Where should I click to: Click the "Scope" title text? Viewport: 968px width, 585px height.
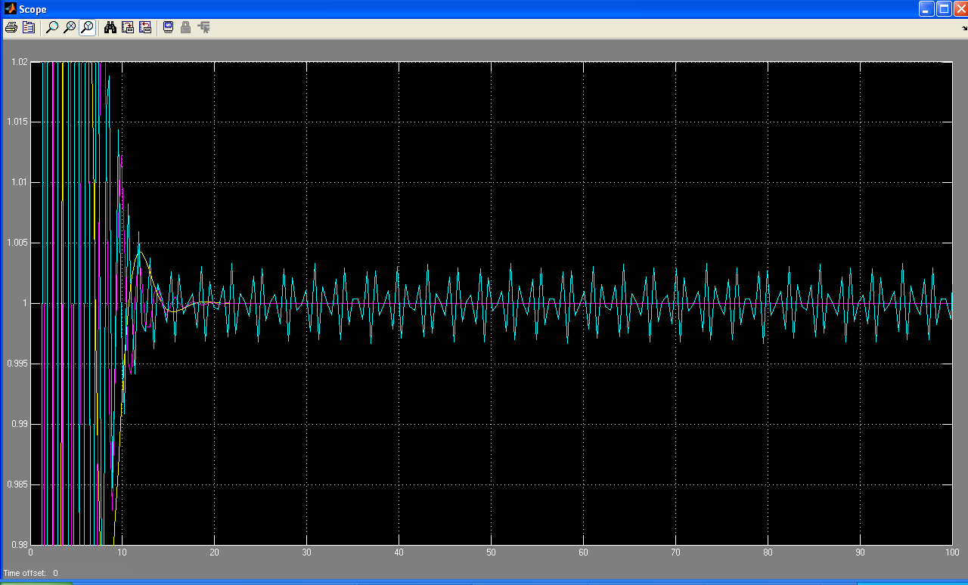(x=33, y=10)
